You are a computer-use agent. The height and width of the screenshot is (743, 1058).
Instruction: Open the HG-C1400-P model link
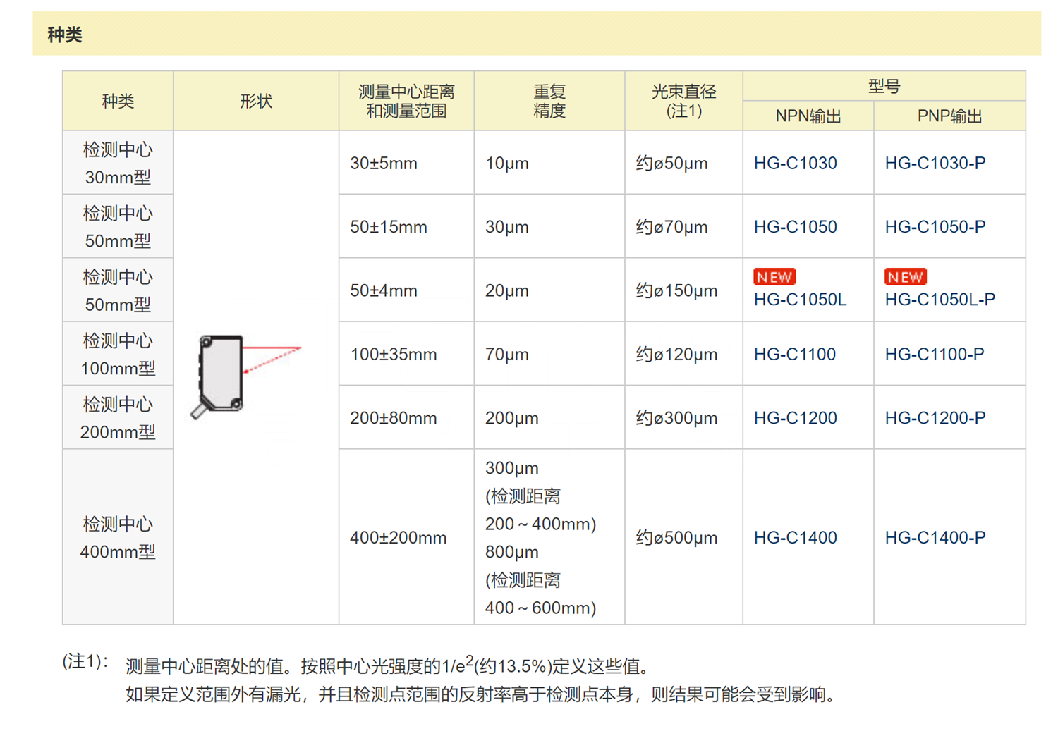coord(935,538)
